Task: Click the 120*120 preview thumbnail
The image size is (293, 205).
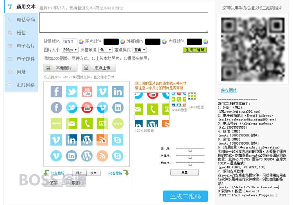Action: [152, 110]
